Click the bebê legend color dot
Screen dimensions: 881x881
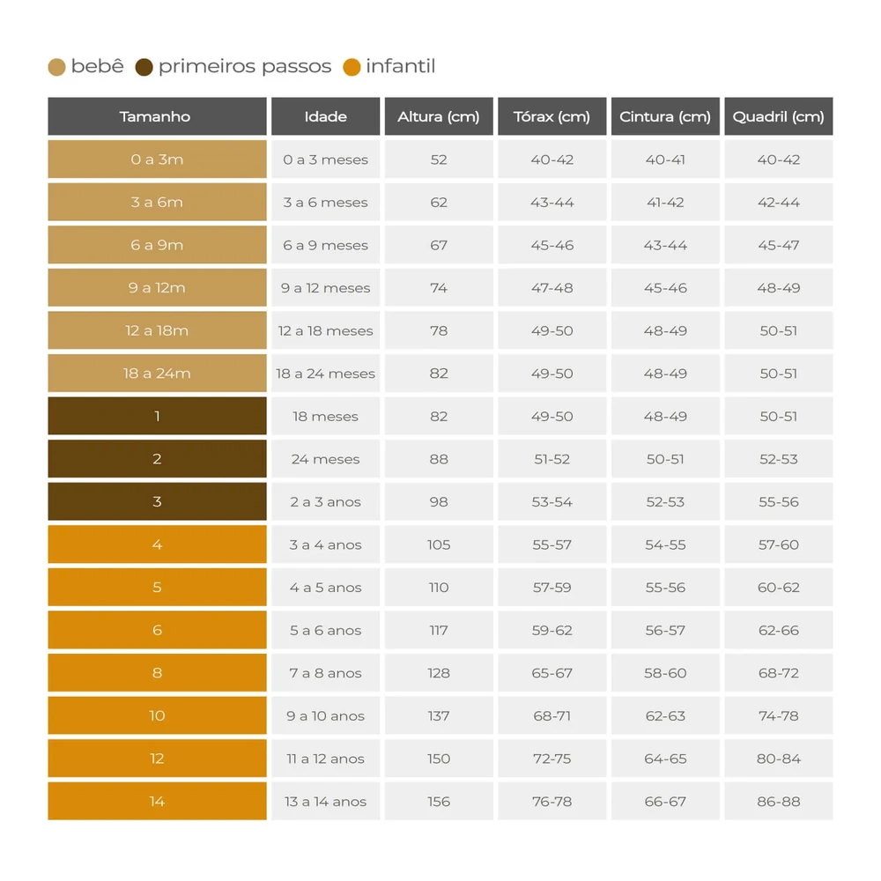(x=56, y=68)
